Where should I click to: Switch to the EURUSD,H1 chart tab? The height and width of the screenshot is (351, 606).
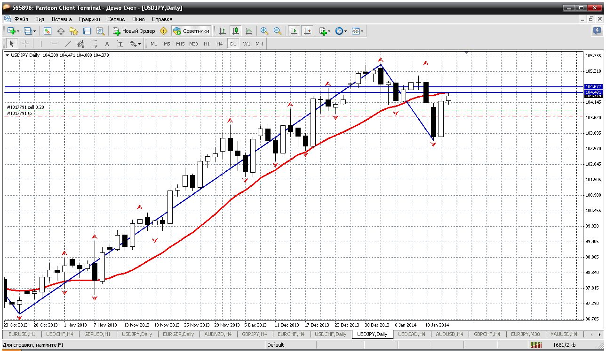22,334
